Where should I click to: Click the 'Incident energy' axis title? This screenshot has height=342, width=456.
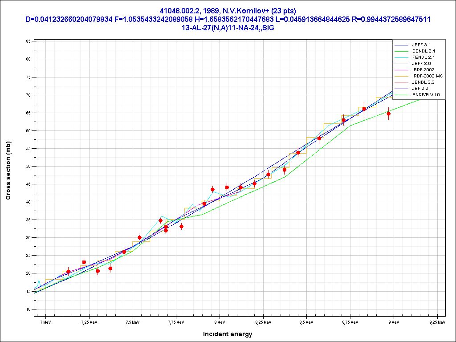(x=228, y=334)
